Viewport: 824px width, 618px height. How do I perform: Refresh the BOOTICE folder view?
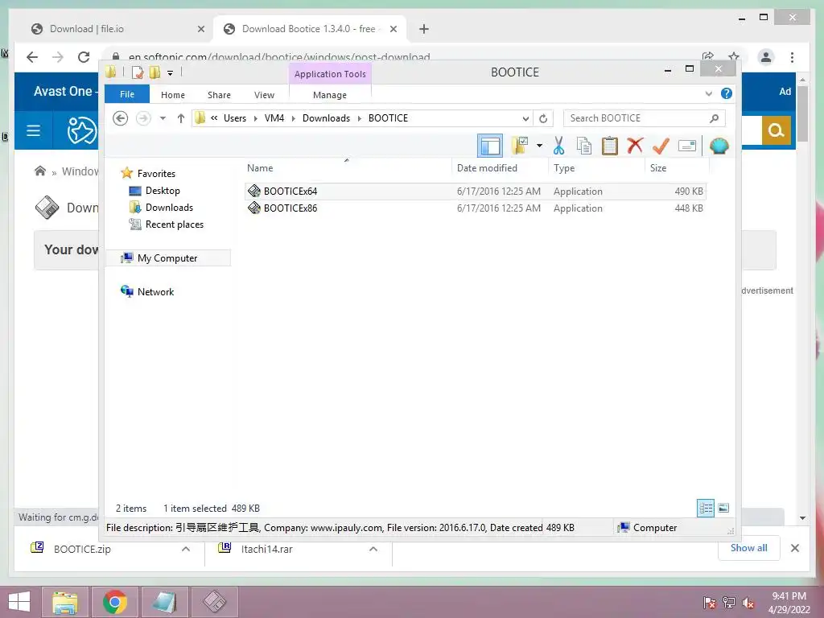coord(543,118)
